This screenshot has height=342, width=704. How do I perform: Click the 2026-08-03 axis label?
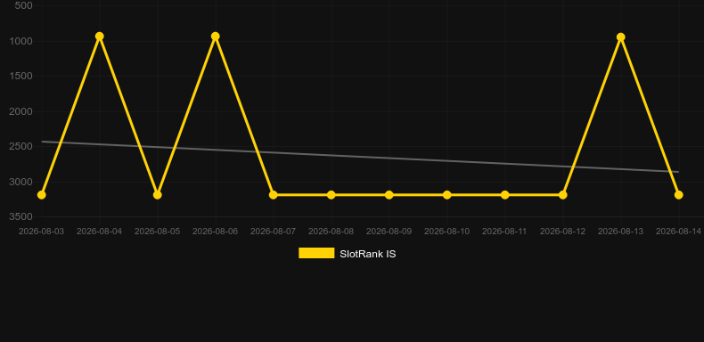pyautogui.click(x=41, y=232)
